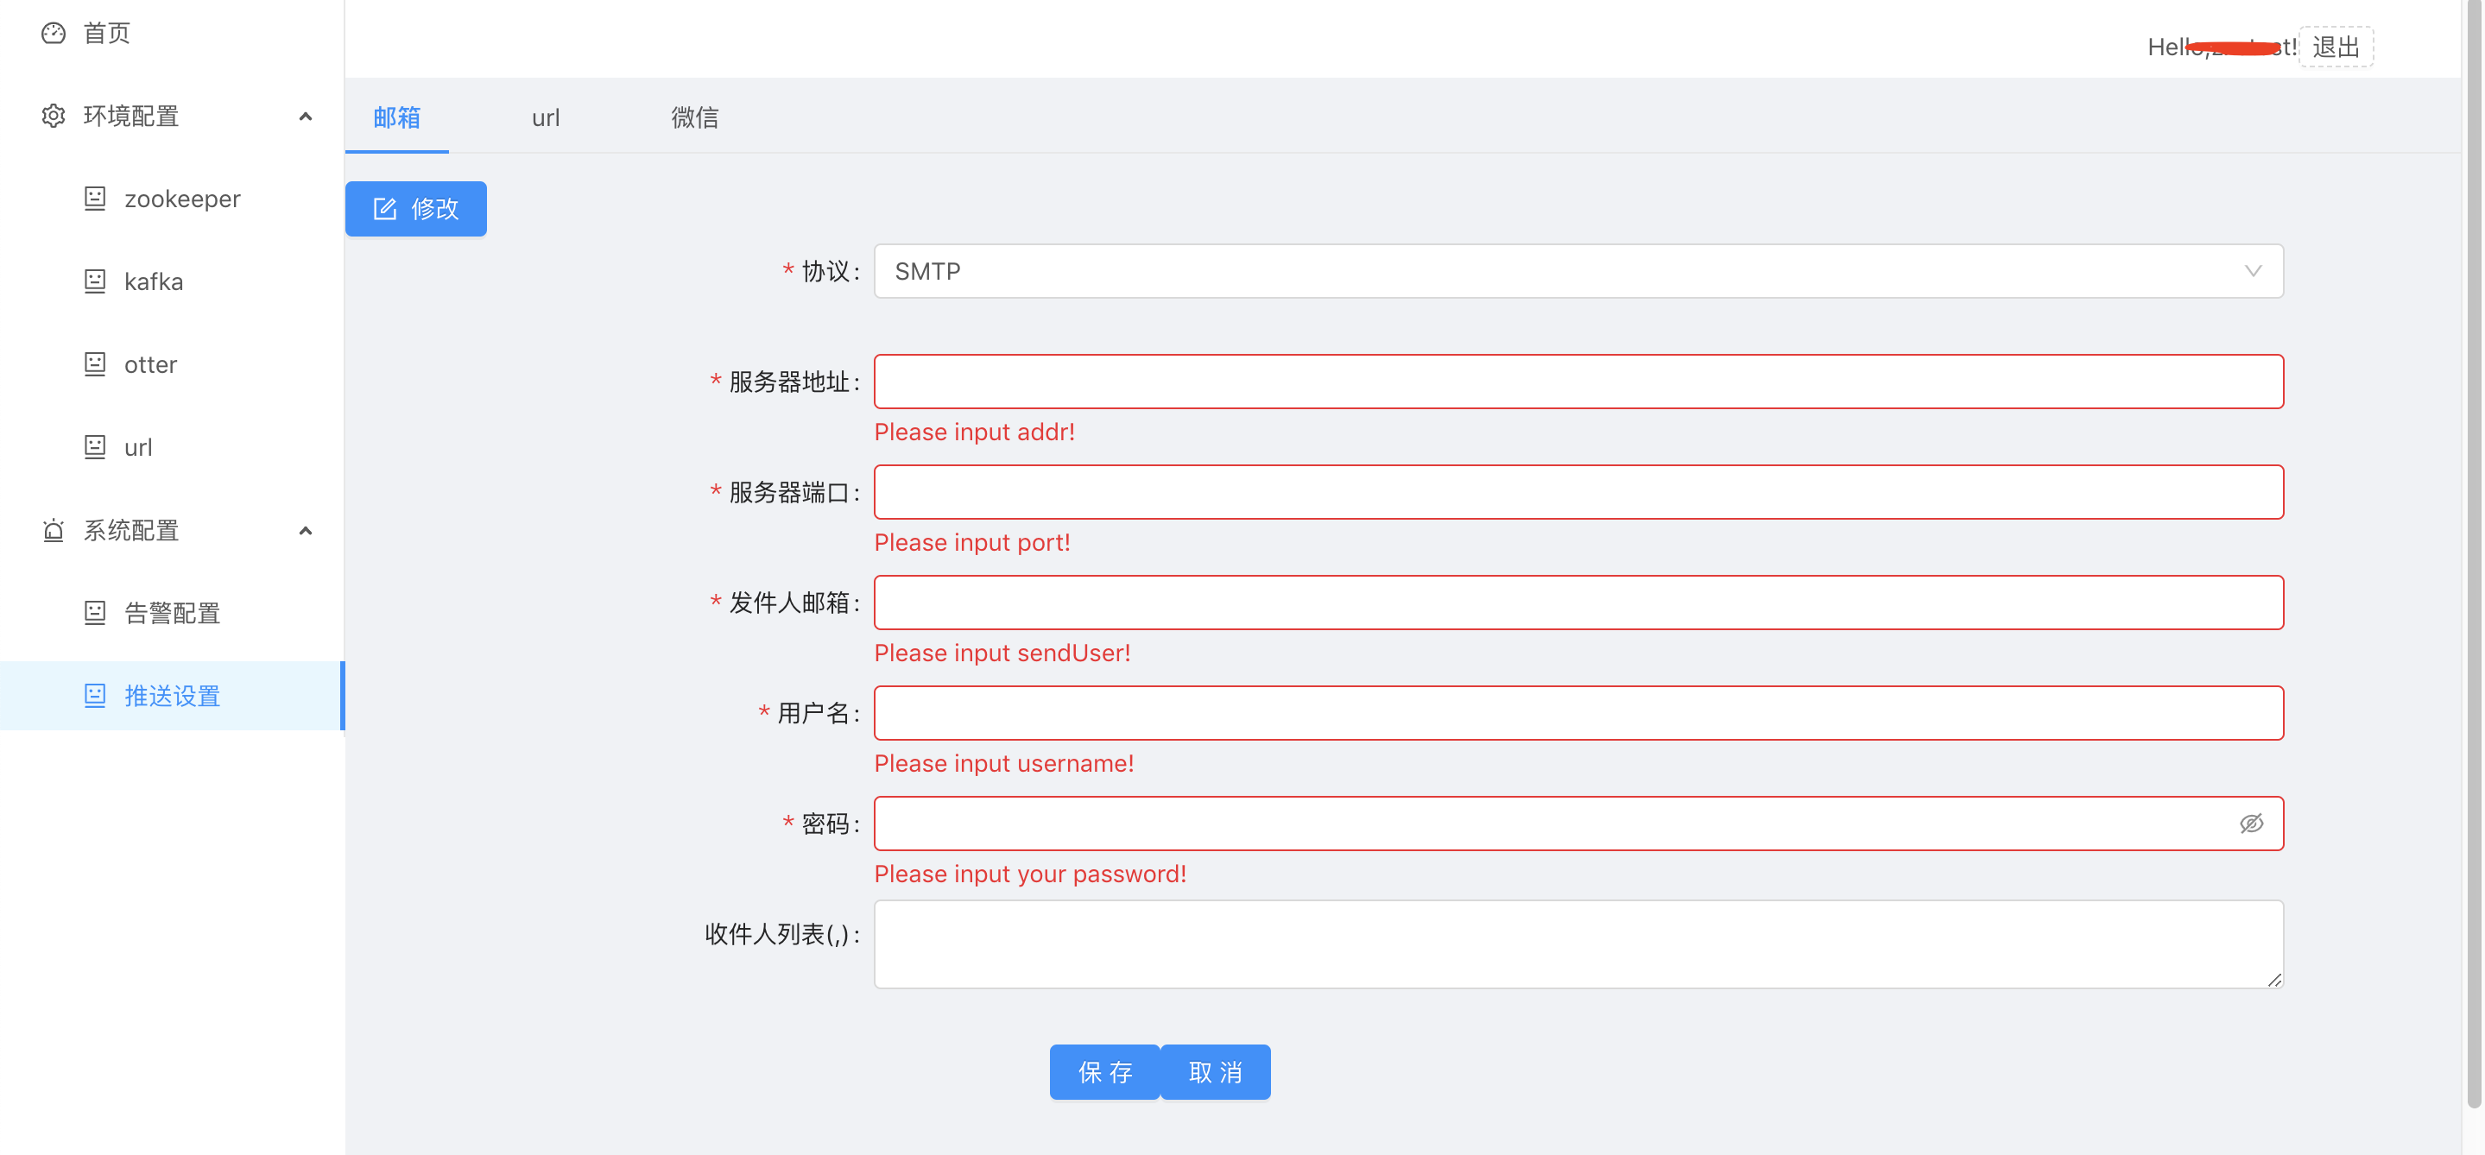
Task: Click the icon beside kafka menu item
Action: (94, 281)
